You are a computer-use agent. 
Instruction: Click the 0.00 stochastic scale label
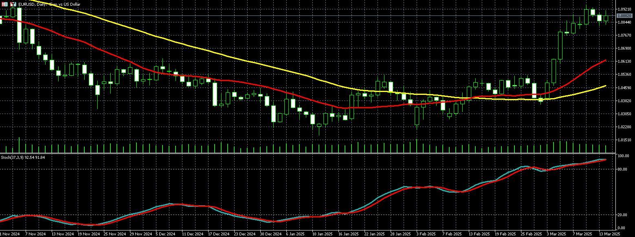pos(622,228)
